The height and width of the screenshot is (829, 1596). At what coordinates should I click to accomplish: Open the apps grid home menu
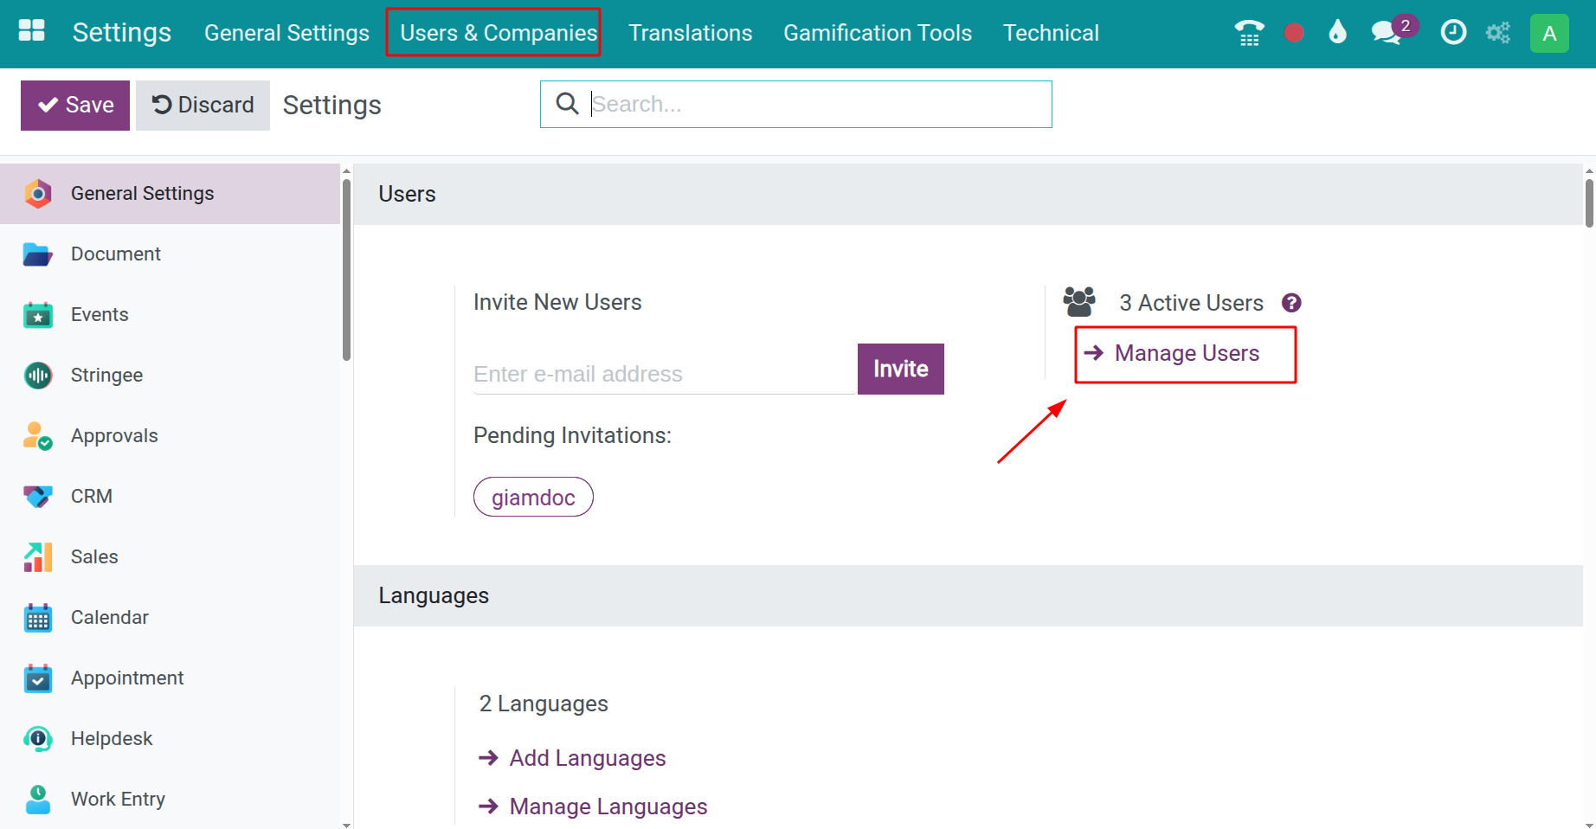pyautogui.click(x=31, y=31)
